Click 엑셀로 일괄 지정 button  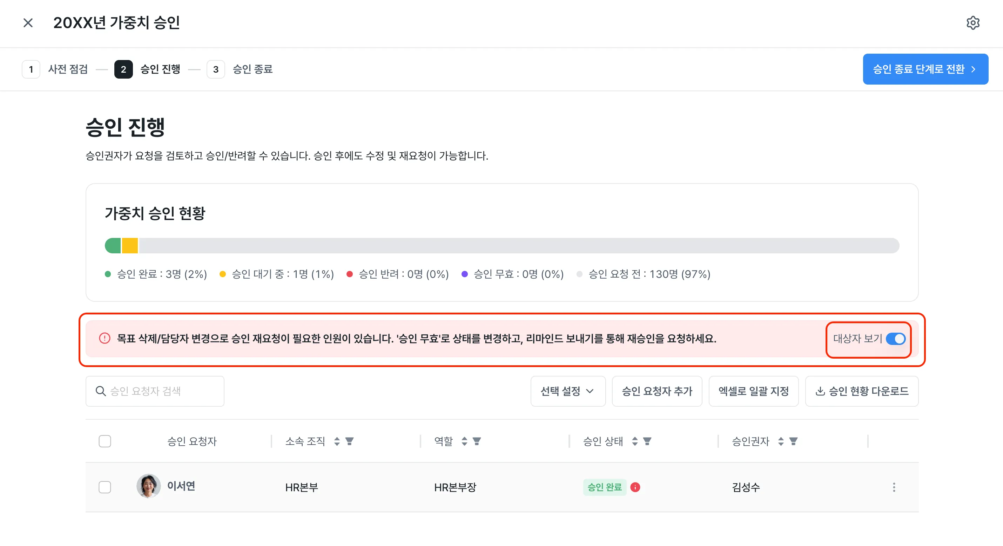[x=753, y=391]
